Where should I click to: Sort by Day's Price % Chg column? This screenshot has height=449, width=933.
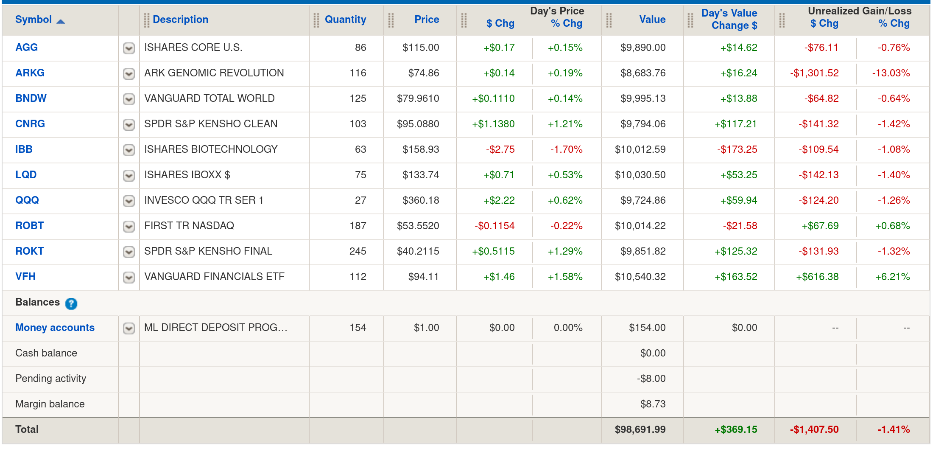pos(566,24)
